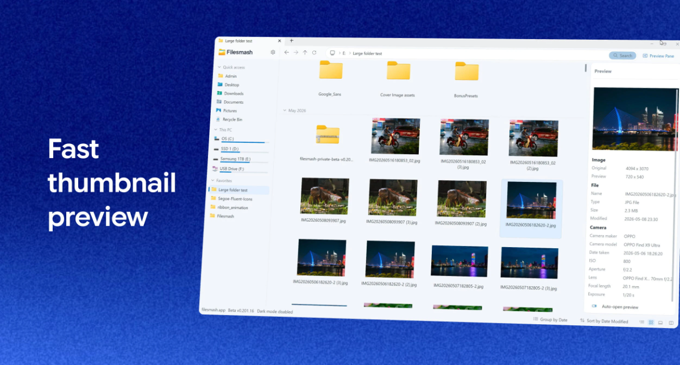Open a new tab with plus

(x=291, y=41)
